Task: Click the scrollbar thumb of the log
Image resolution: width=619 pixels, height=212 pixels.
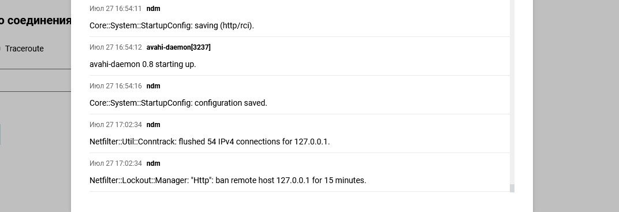Action: pos(512,188)
